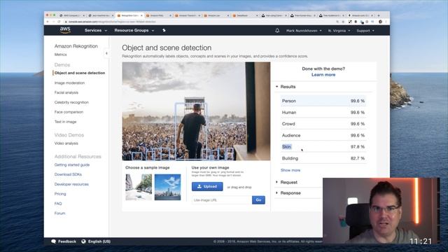Open the FAQ link
Viewport: 448px width, 252px height.
pyautogui.click(x=58, y=204)
